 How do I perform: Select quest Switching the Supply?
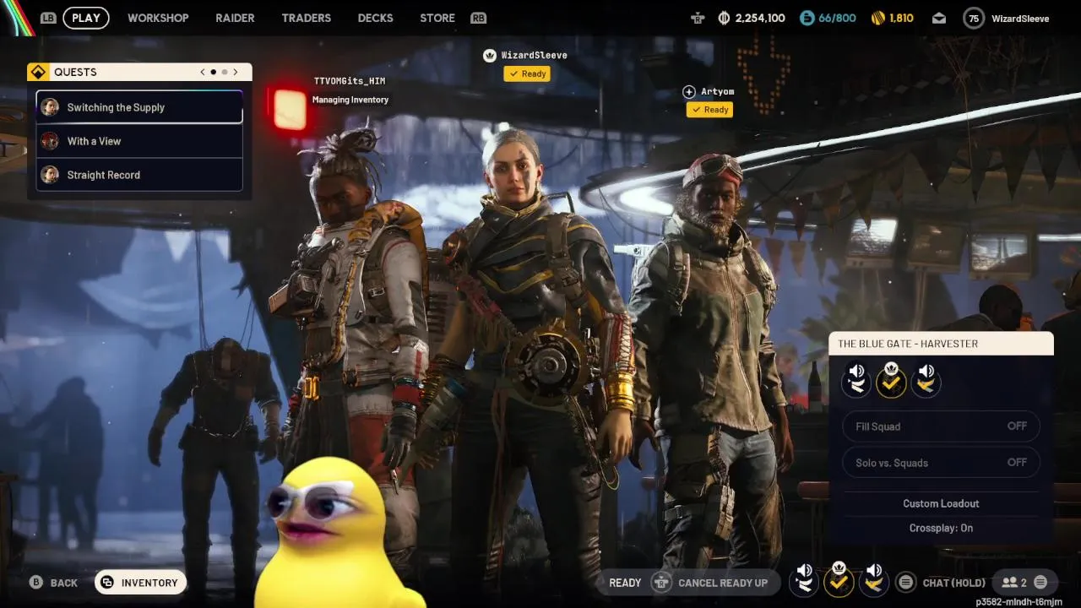coord(139,107)
